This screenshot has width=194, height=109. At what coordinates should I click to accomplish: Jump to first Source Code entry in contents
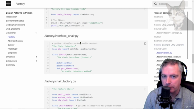pos(160,29)
